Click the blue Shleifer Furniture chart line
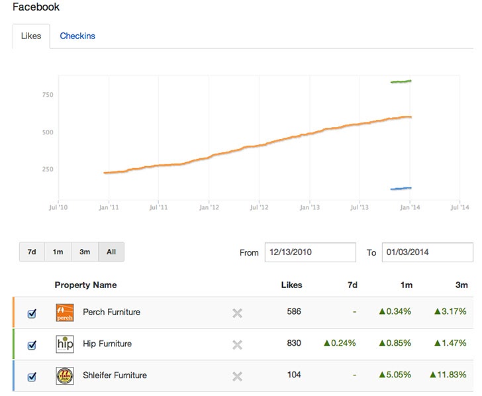482x396 pixels. click(x=401, y=189)
